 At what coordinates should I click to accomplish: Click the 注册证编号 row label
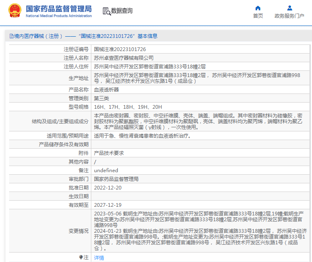click(x=76, y=49)
